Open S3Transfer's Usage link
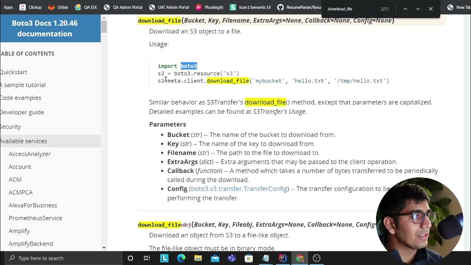Screen dimensions: 471x265 [280, 112]
